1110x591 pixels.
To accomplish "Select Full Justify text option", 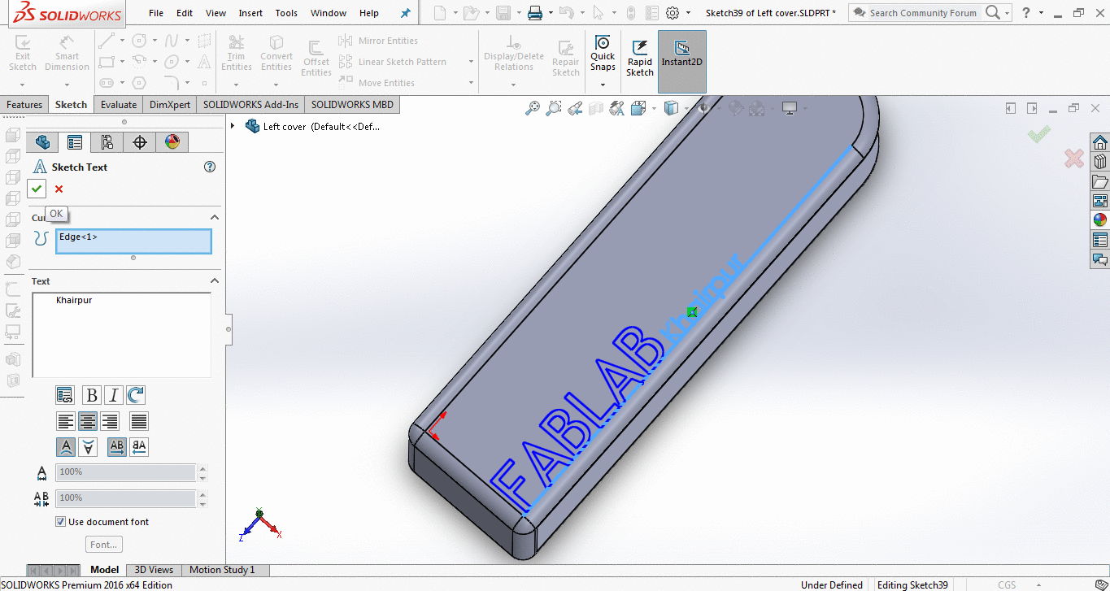I will coord(139,421).
